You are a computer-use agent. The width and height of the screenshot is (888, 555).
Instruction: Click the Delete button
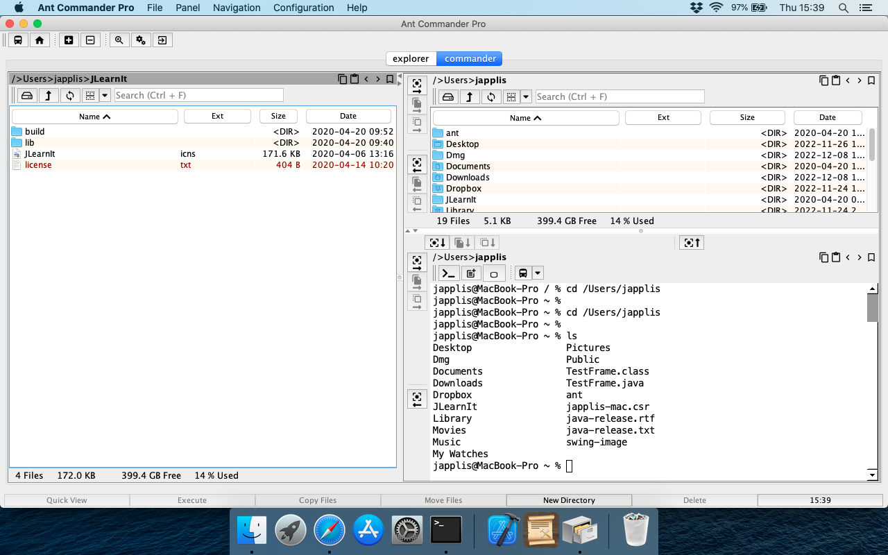click(x=694, y=500)
